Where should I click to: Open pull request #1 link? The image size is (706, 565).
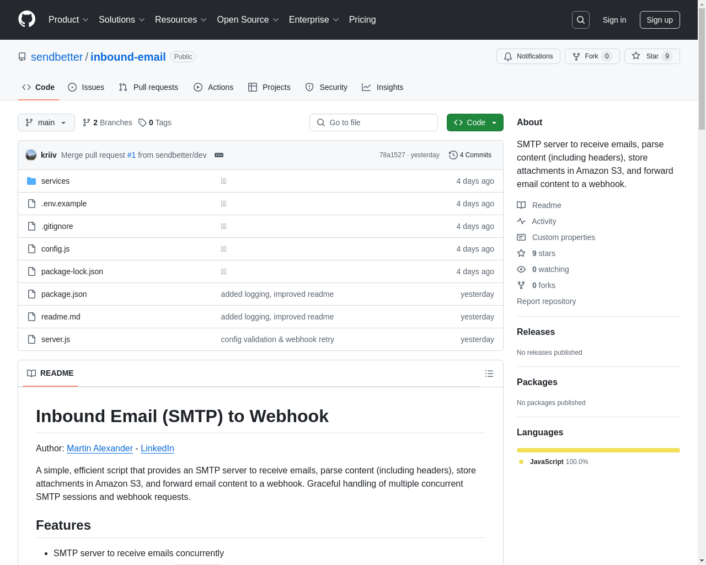[131, 155]
